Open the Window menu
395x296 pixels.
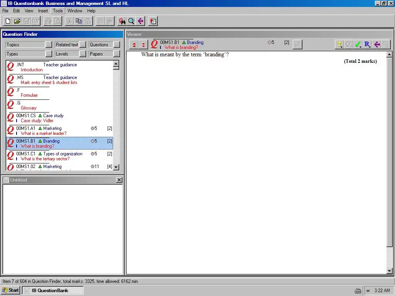coord(75,11)
